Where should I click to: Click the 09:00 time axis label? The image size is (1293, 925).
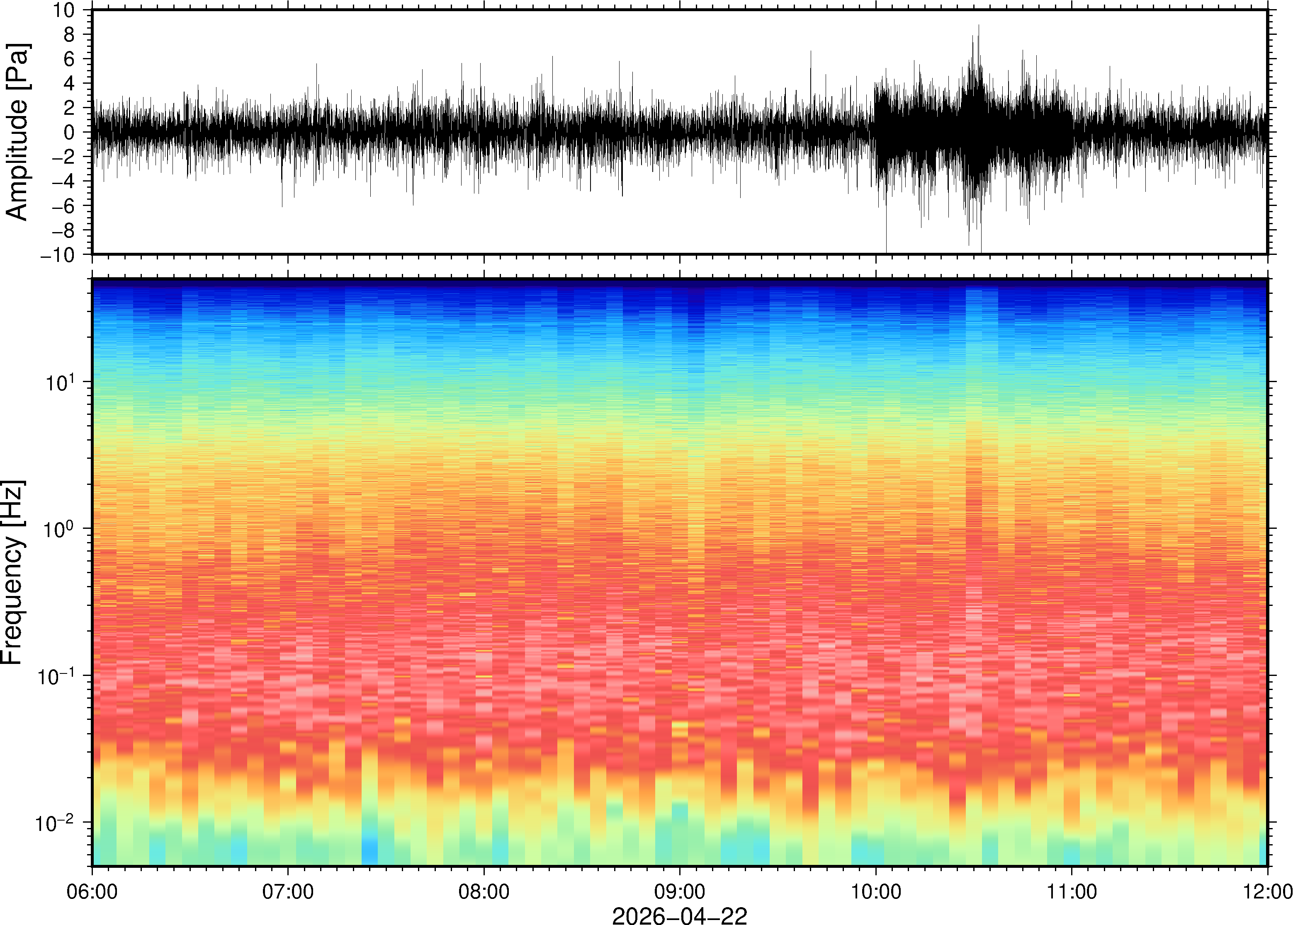[x=680, y=891]
